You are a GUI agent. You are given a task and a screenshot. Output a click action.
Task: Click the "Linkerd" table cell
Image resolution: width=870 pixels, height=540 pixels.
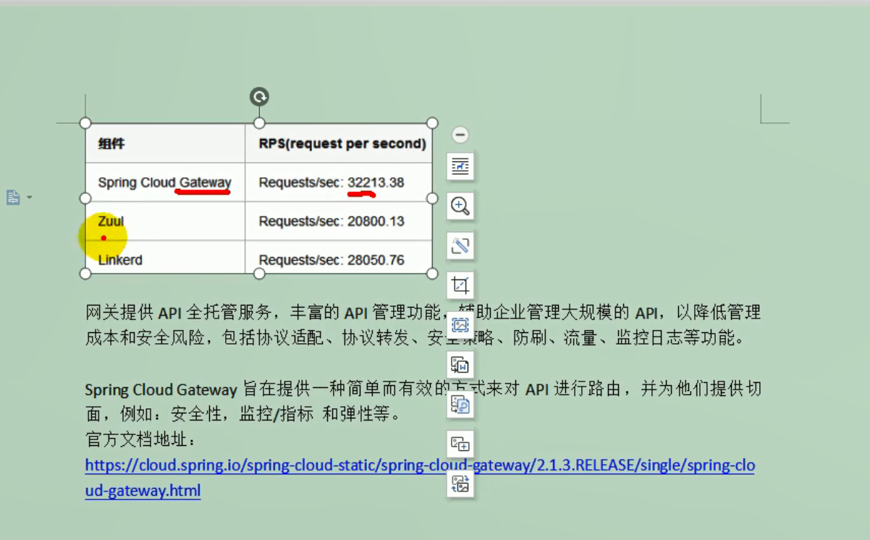coord(165,258)
